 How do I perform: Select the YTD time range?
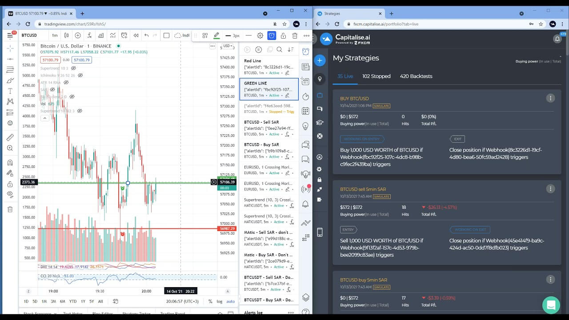pos(73,301)
